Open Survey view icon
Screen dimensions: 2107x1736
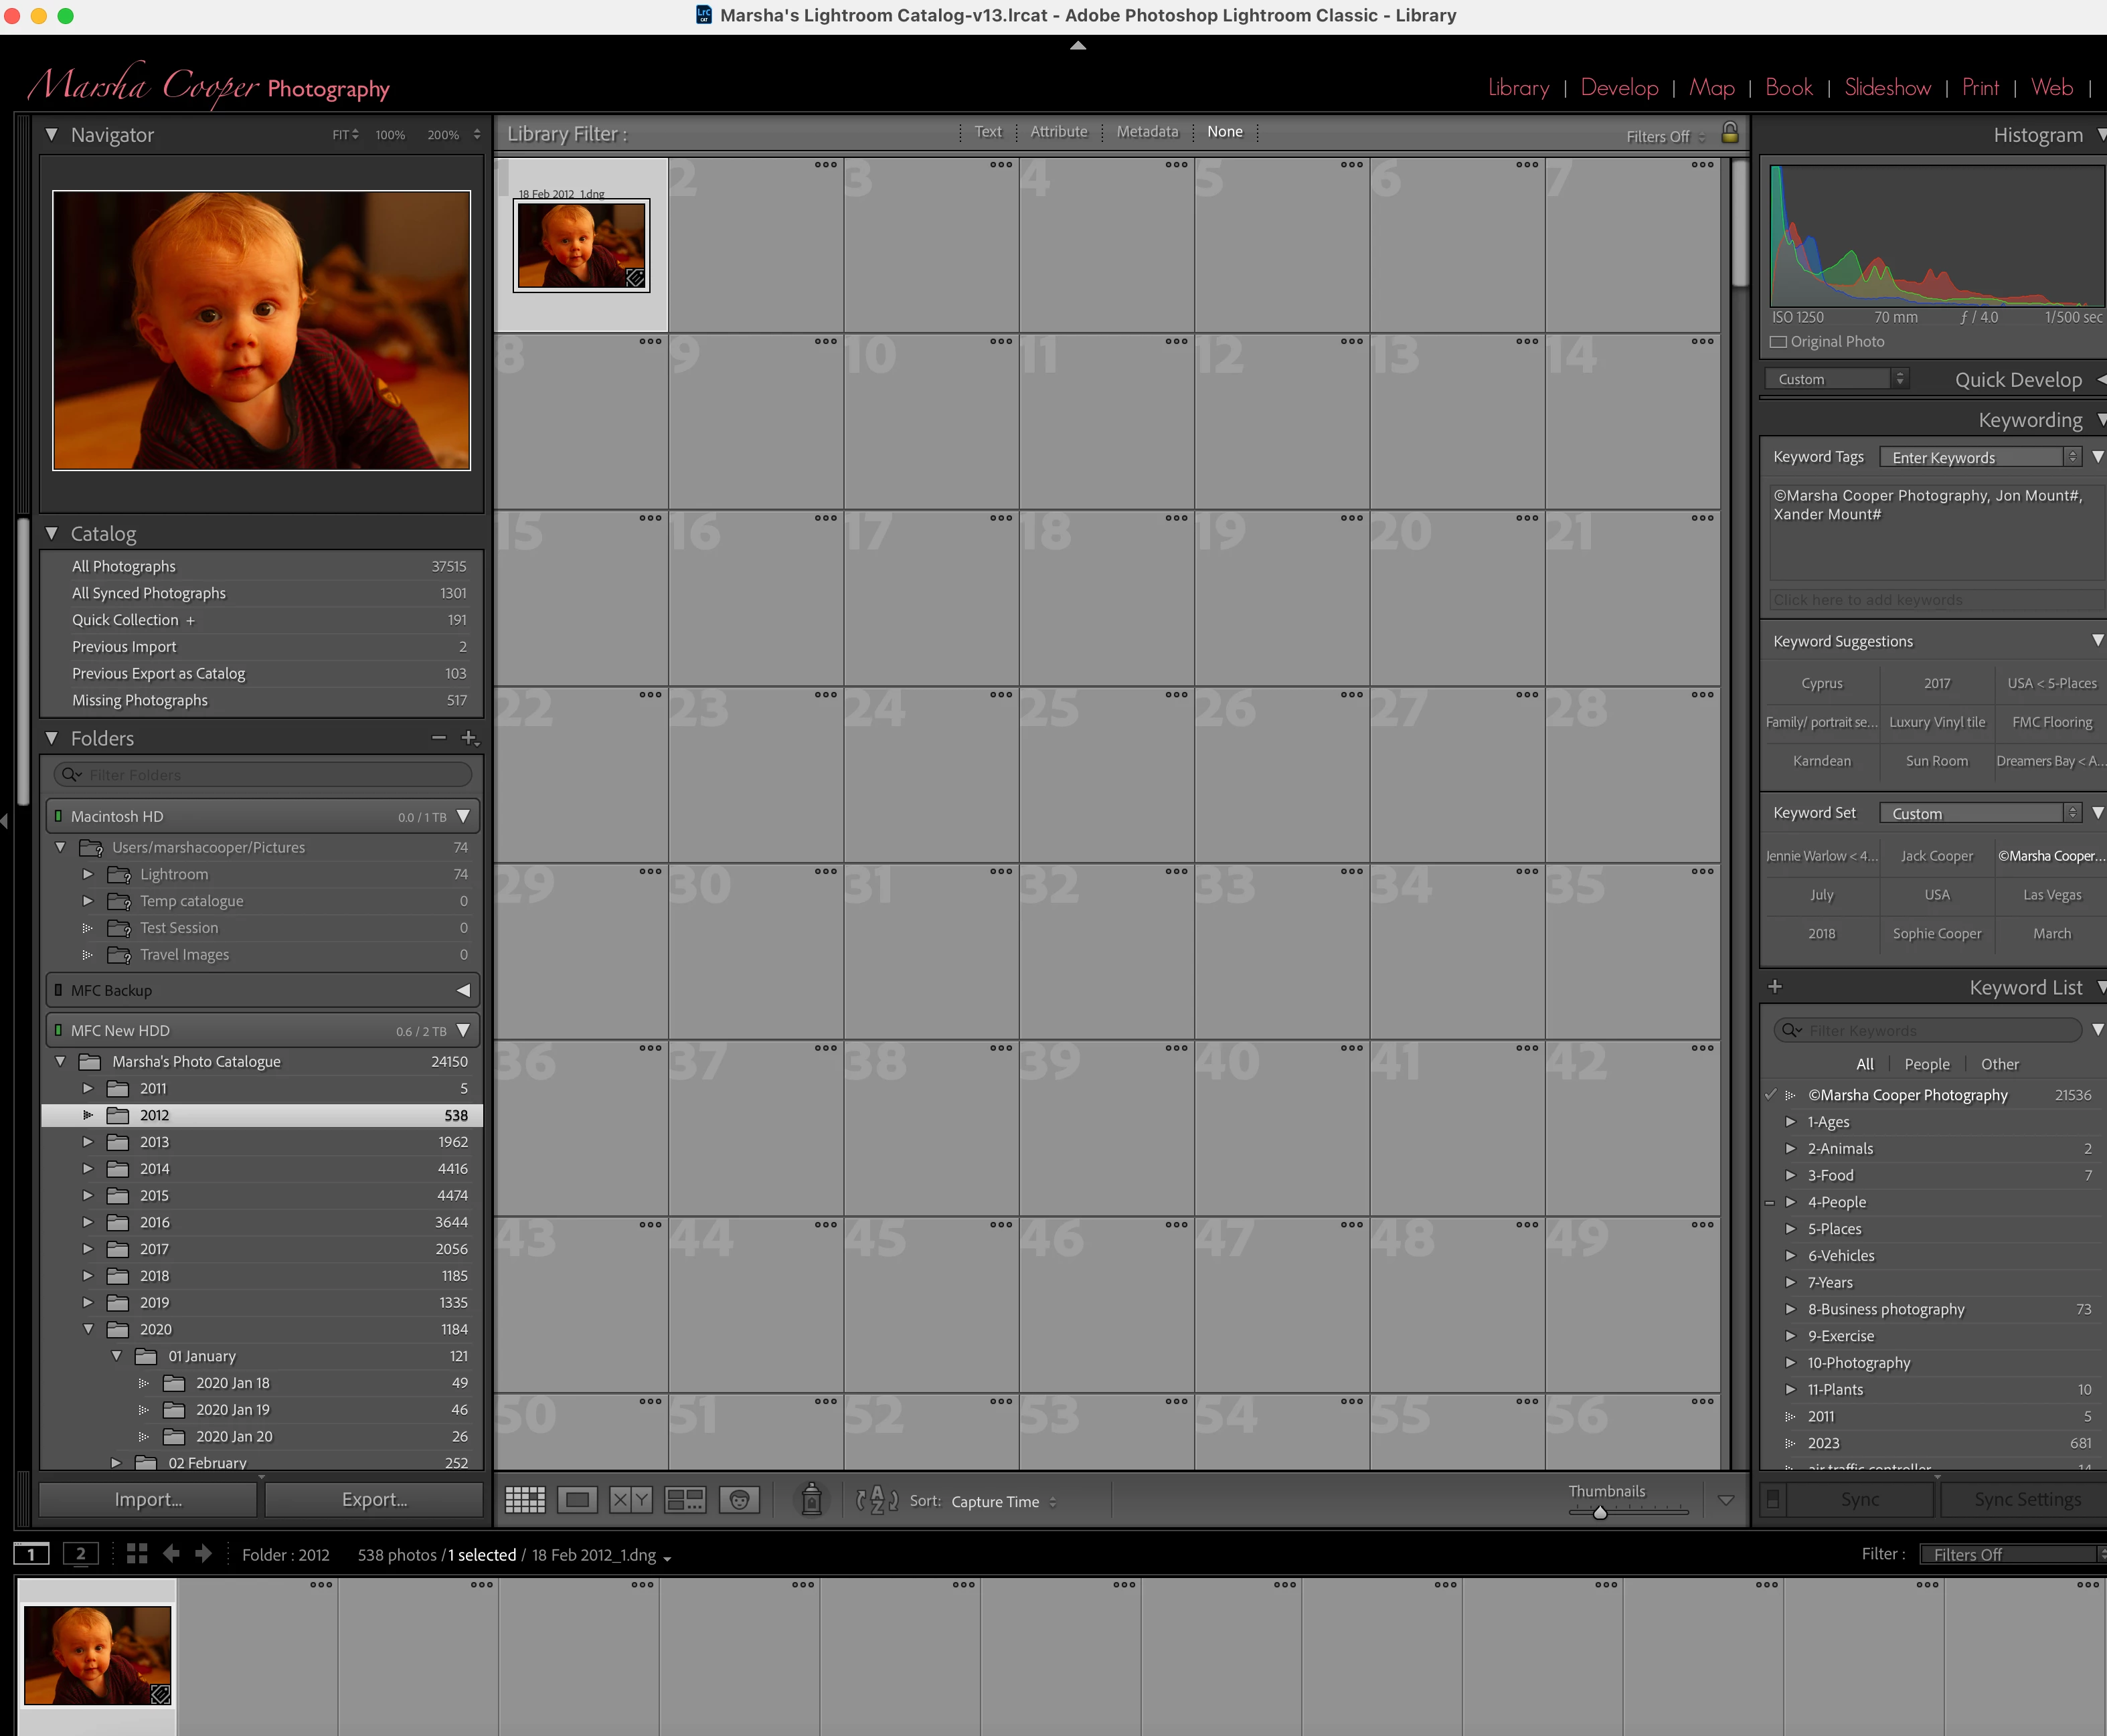click(x=685, y=1499)
